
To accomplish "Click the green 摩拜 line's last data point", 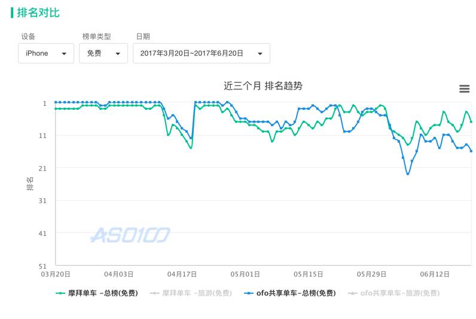I will 471,122.
